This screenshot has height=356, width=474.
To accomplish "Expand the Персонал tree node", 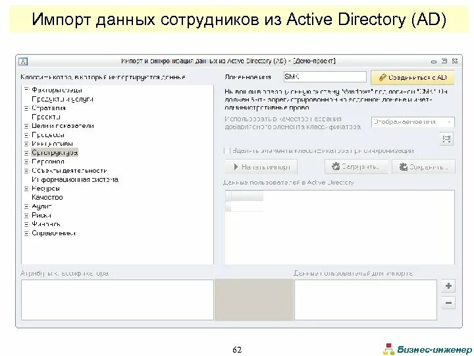I will click(x=26, y=162).
